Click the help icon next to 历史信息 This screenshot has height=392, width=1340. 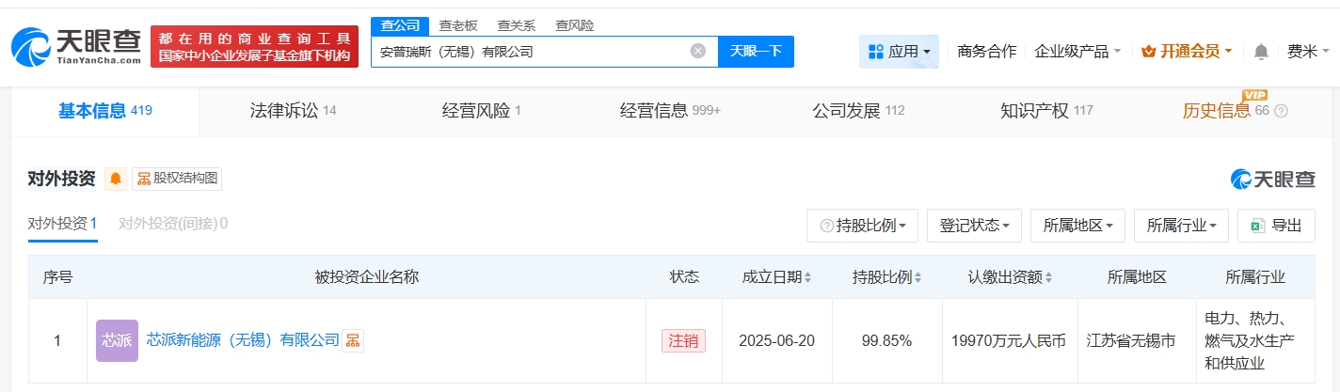pos(1281,112)
